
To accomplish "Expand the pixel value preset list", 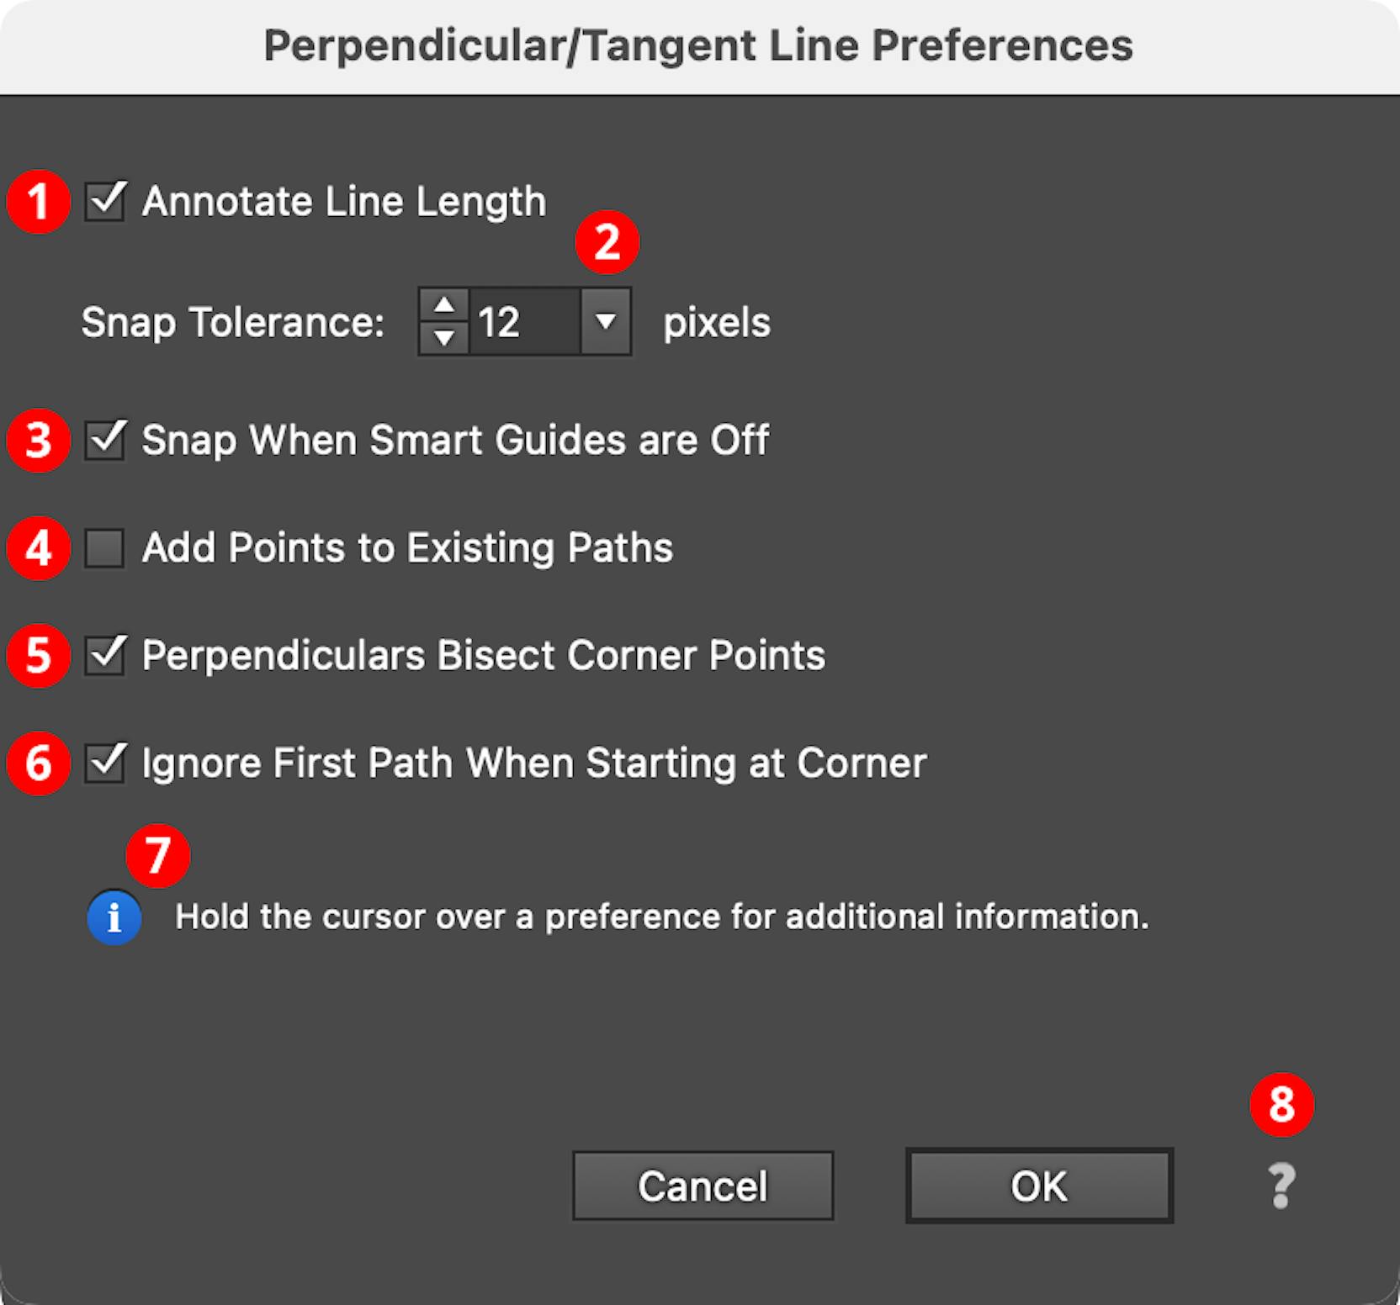I will tap(607, 322).
